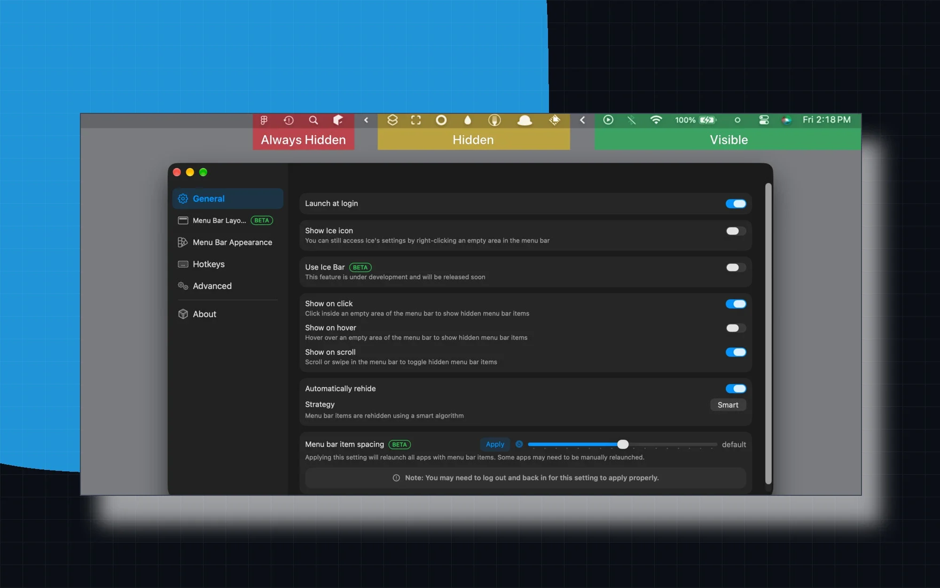Click the chevron dividing Always Hidden and Hidden
The height and width of the screenshot is (588, 940).
coord(366,120)
